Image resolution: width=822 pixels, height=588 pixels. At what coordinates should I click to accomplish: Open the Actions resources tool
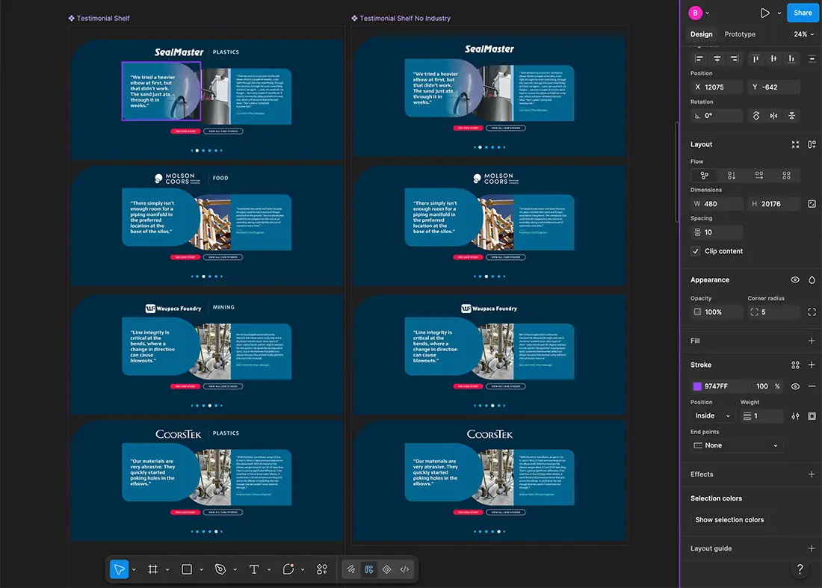(322, 569)
